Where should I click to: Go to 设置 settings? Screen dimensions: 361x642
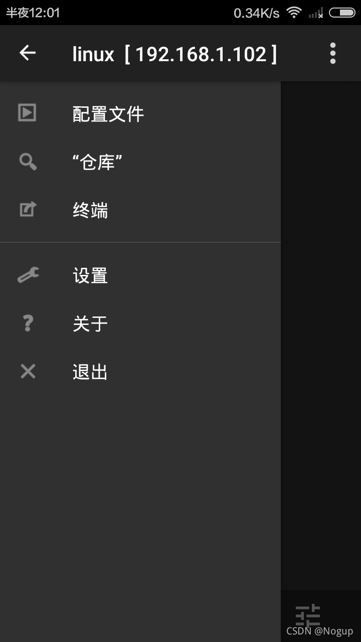pos(140,275)
